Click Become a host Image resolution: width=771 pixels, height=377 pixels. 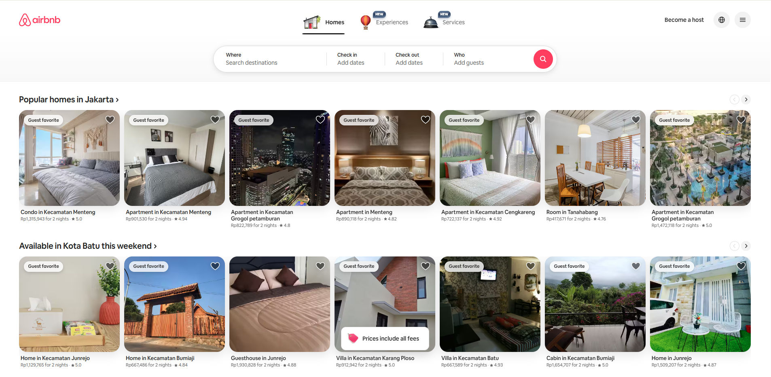[684, 19]
